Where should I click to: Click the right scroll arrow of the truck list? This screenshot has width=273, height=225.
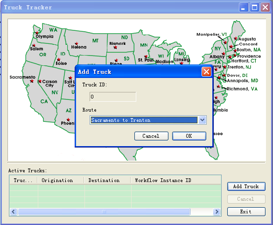(x=217, y=212)
